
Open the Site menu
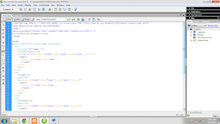[x=53, y=5]
